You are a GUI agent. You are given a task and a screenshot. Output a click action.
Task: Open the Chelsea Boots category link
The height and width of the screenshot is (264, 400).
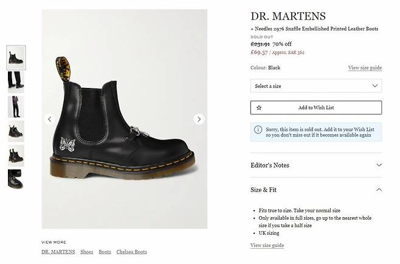pyautogui.click(x=132, y=252)
